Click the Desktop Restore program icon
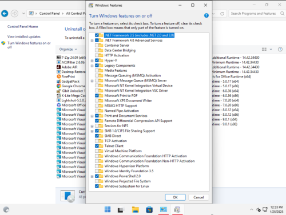Viewport: 286px width, 215px height. [x=59, y=72]
